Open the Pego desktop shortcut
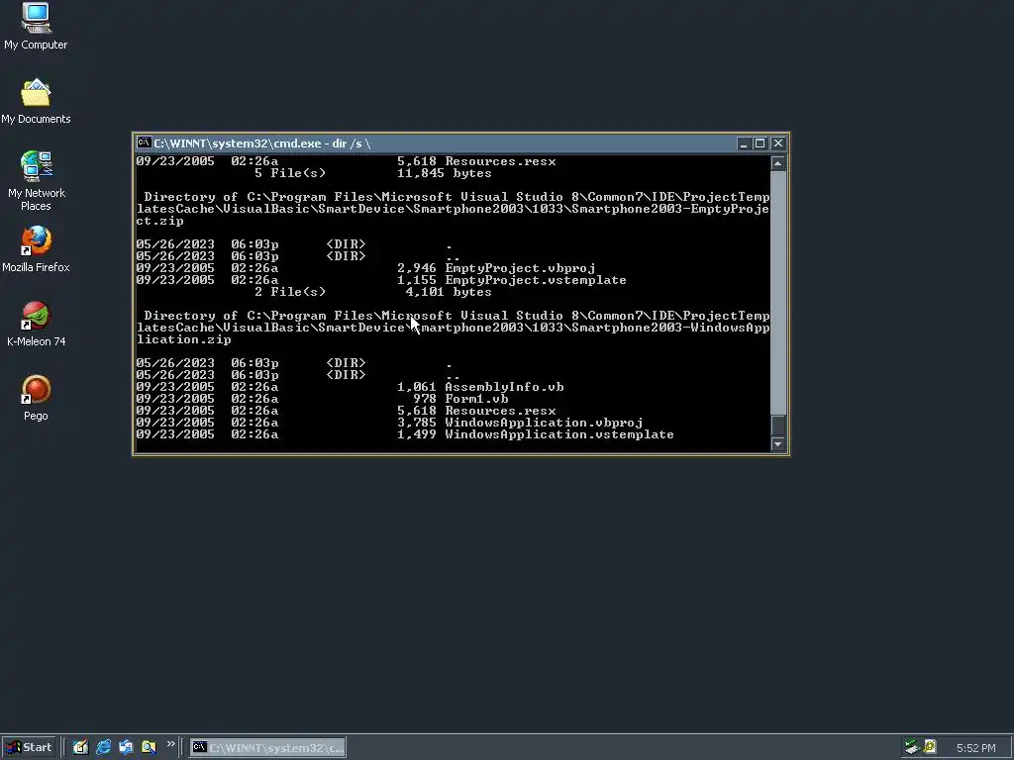Viewport: 1014px width, 760px height. coord(36,398)
